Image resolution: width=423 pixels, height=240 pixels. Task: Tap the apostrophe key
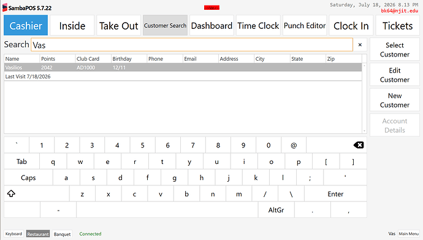tap(345, 177)
